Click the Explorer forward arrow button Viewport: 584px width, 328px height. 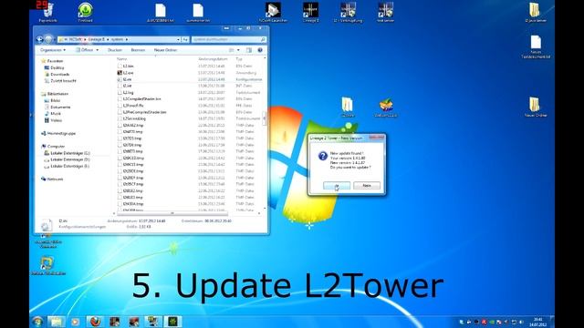48,39
